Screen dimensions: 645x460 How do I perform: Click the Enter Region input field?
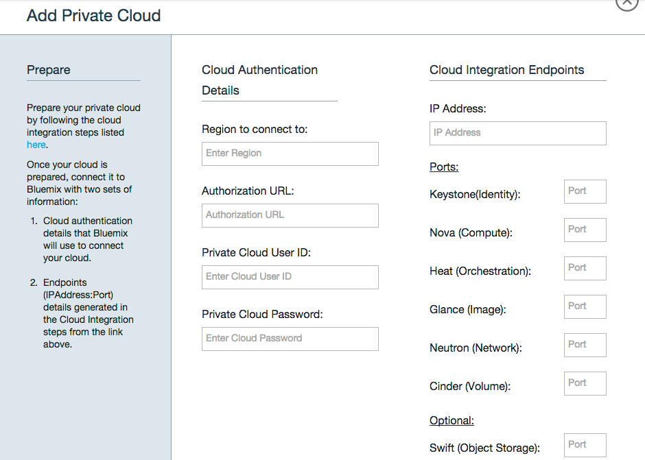tap(290, 154)
